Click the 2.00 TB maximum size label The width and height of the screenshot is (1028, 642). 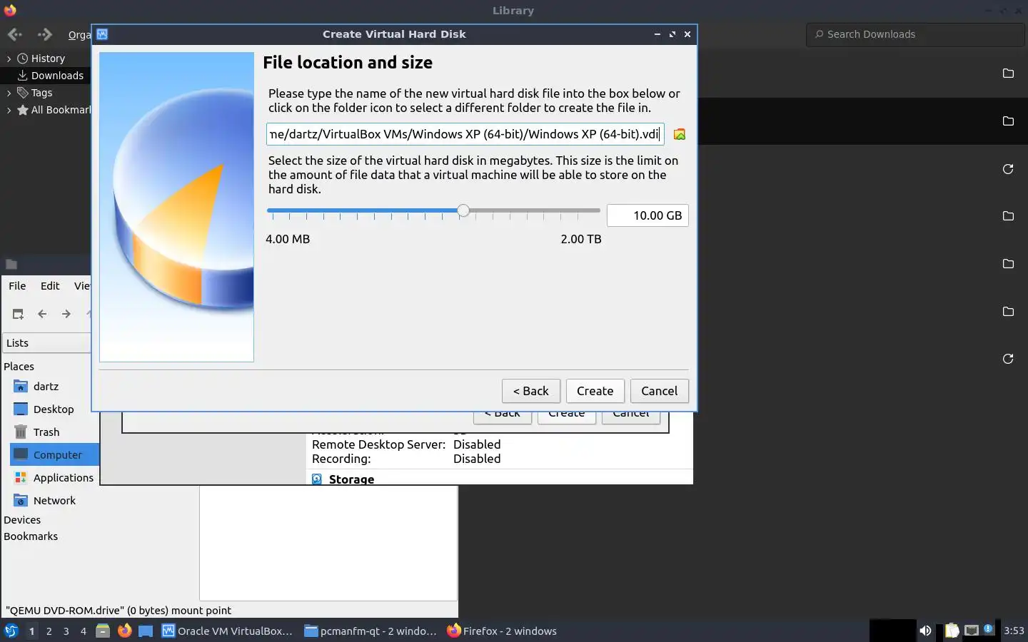click(581, 239)
